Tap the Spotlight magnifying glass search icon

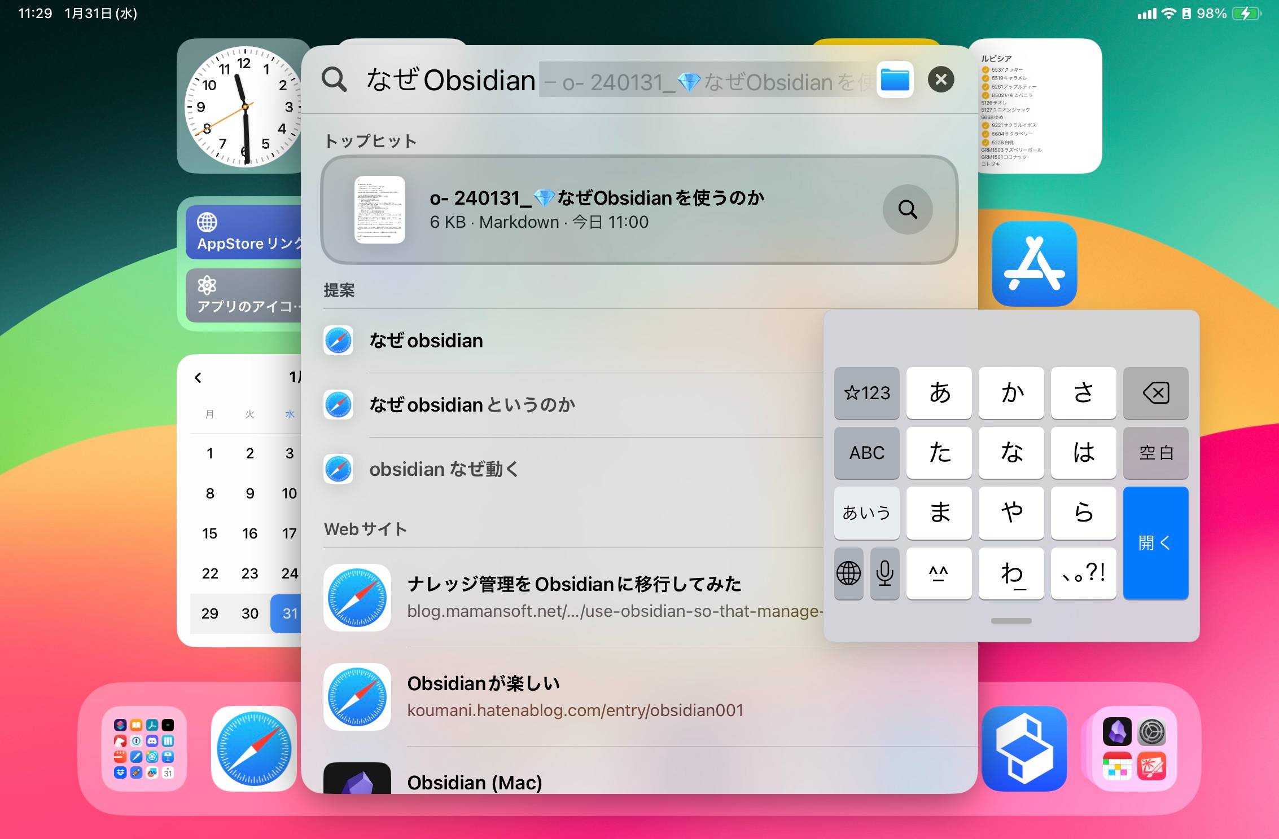click(334, 80)
